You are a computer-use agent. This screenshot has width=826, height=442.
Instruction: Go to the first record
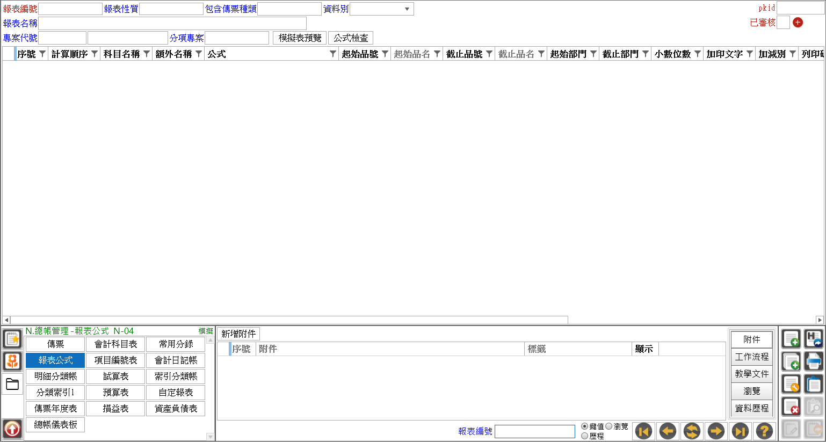[643, 431]
